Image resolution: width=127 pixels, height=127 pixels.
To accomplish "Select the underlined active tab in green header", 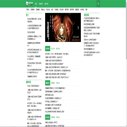I will click(x=36, y=4).
